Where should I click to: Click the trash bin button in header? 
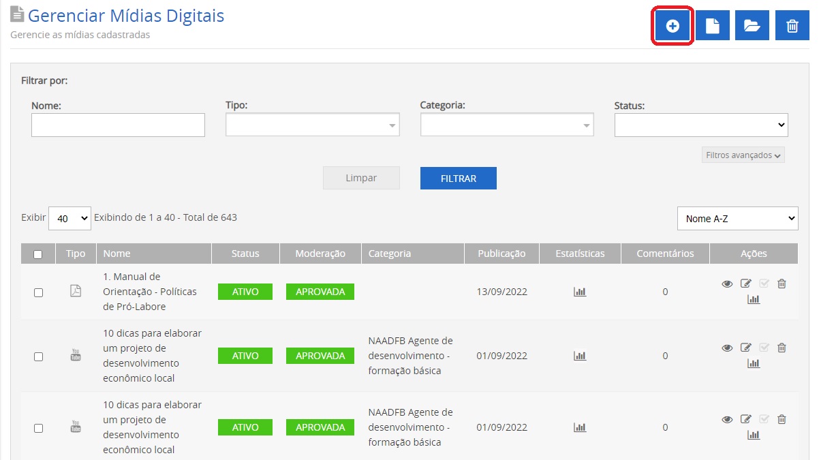coord(792,26)
